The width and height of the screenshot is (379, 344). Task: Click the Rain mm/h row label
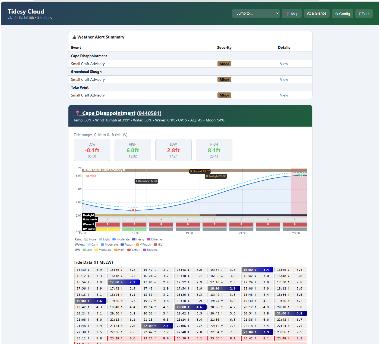(x=90, y=220)
